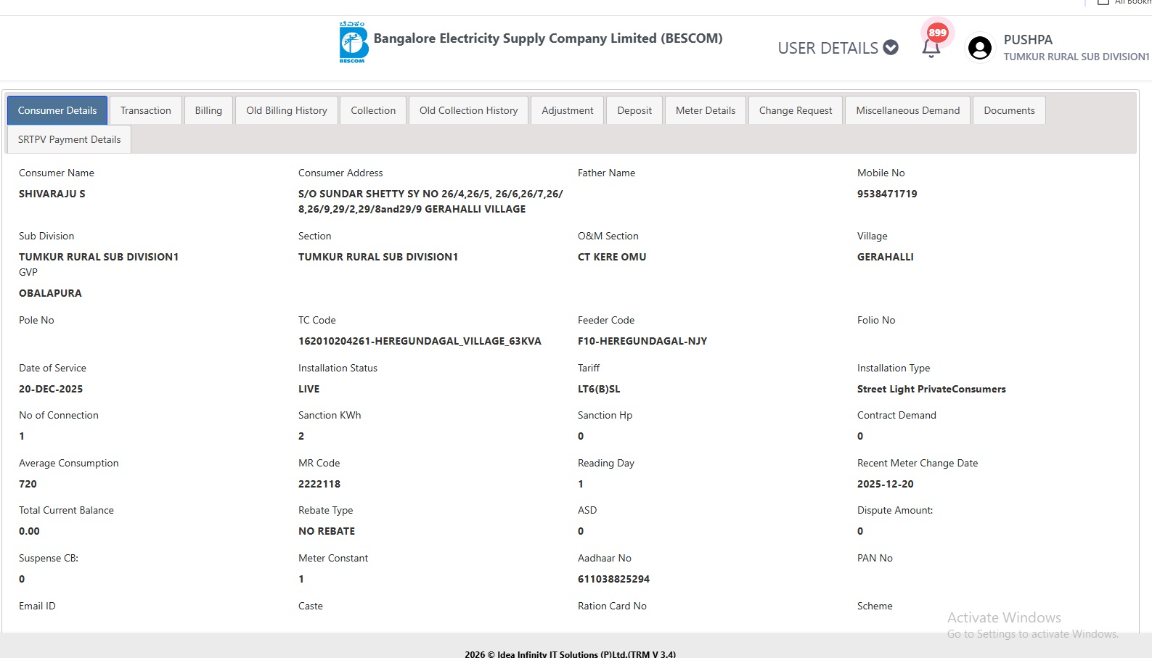Open the Deposit tab
The height and width of the screenshot is (658, 1152).
click(634, 110)
